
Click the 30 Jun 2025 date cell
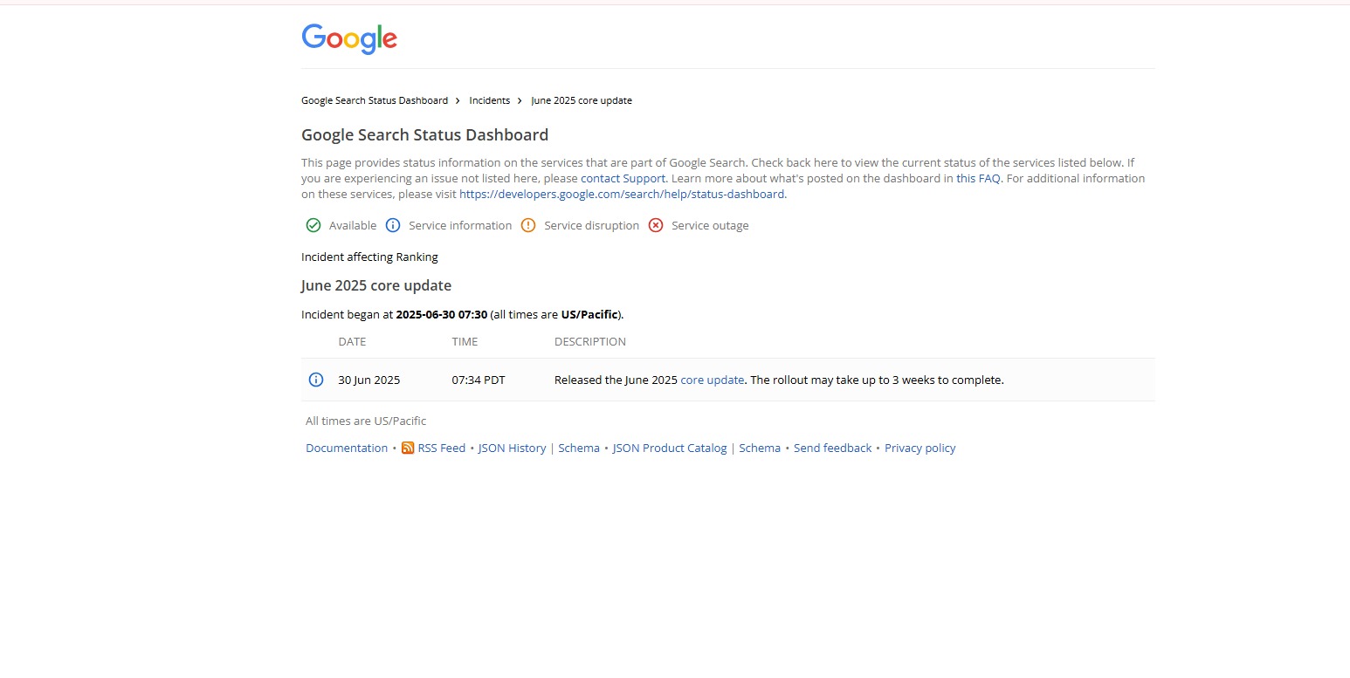tap(369, 380)
